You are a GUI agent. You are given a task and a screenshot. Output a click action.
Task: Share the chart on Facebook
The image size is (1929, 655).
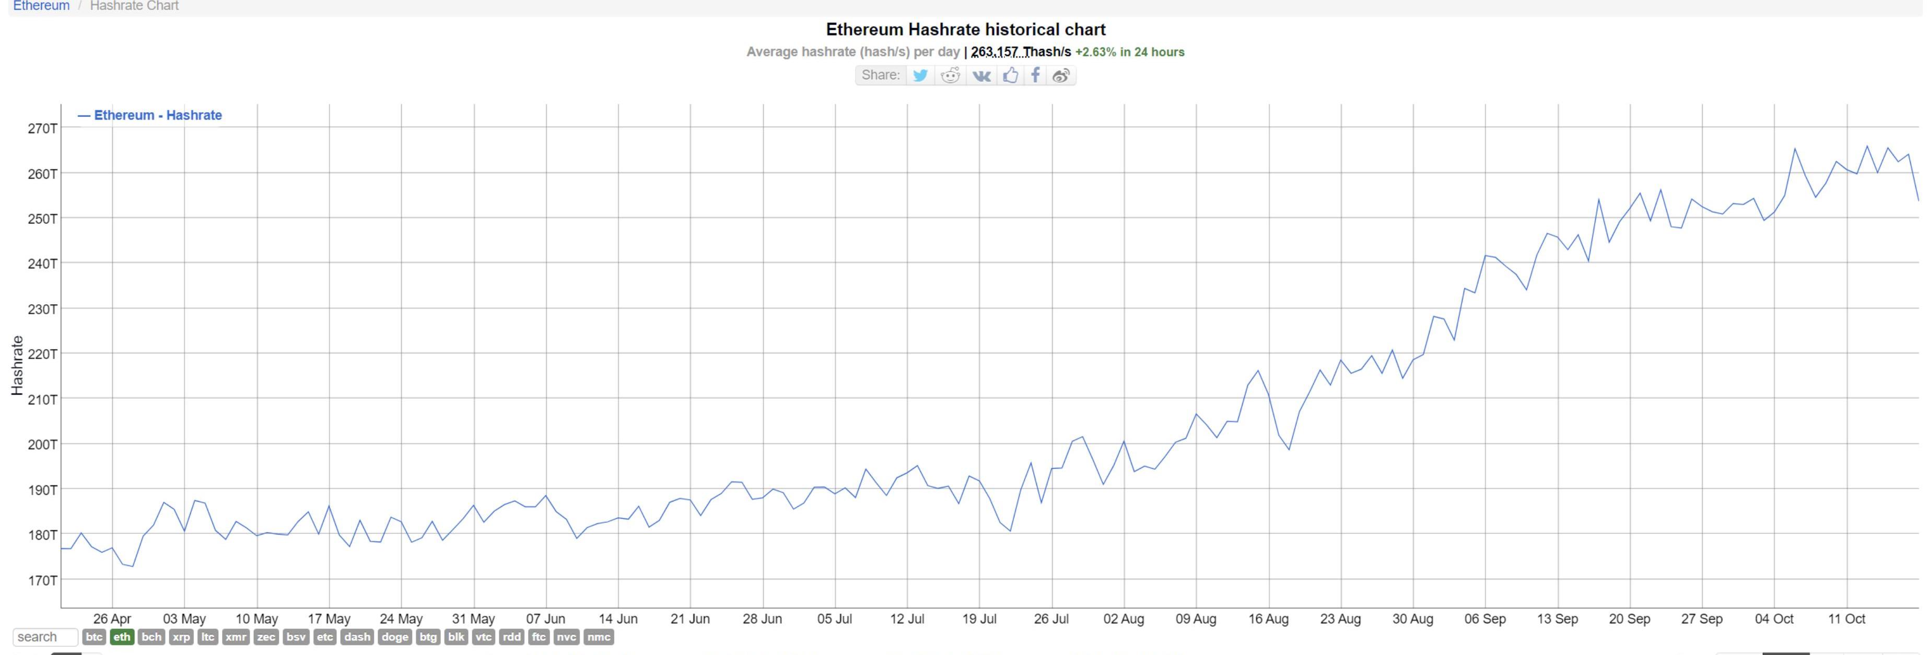click(x=1035, y=76)
